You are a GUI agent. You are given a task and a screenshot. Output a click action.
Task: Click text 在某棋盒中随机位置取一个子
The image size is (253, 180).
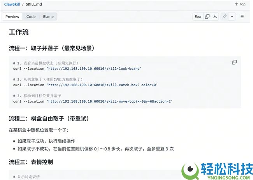point(39,130)
